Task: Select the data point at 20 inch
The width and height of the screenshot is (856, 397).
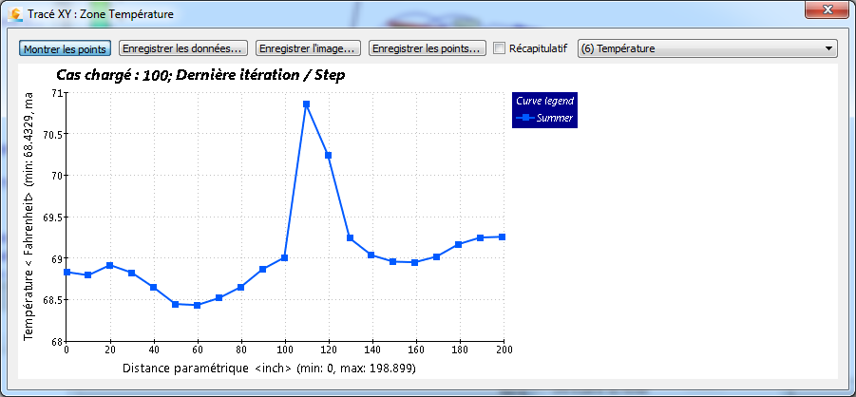Action: pyautogui.click(x=109, y=265)
